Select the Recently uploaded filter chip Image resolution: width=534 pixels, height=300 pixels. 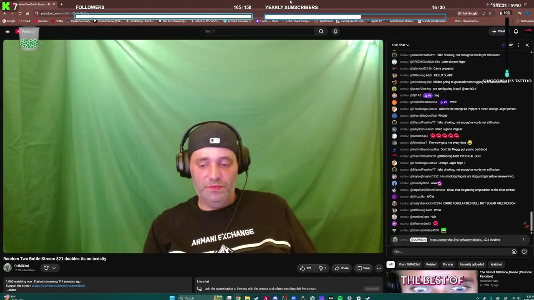click(x=472, y=265)
